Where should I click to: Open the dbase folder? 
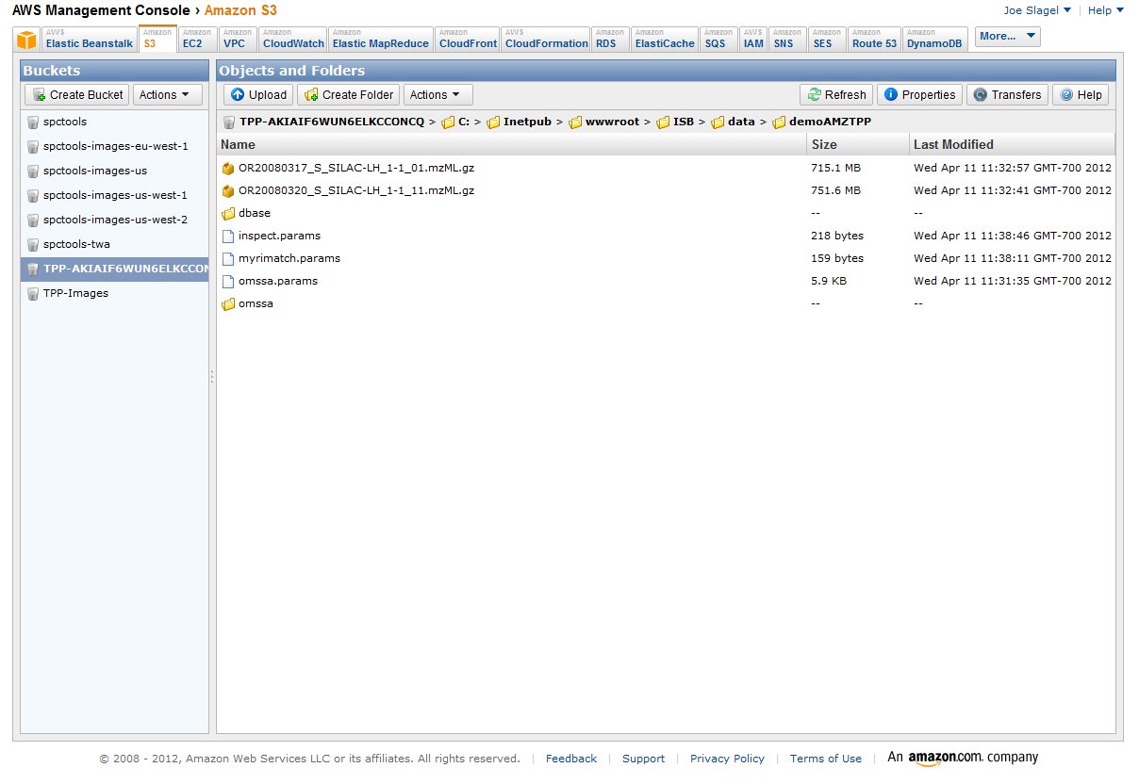click(254, 213)
